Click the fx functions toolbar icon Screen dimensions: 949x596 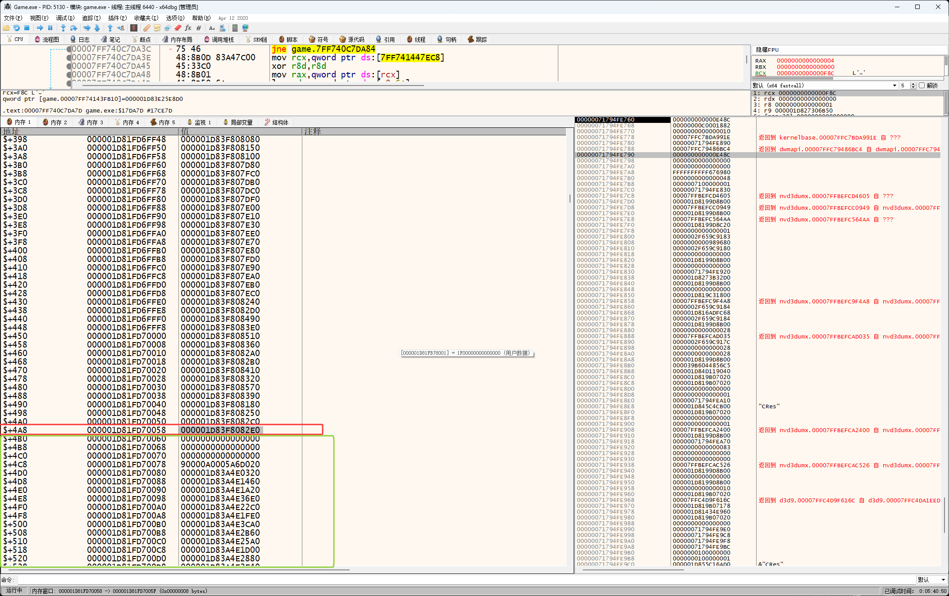click(188, 28)
